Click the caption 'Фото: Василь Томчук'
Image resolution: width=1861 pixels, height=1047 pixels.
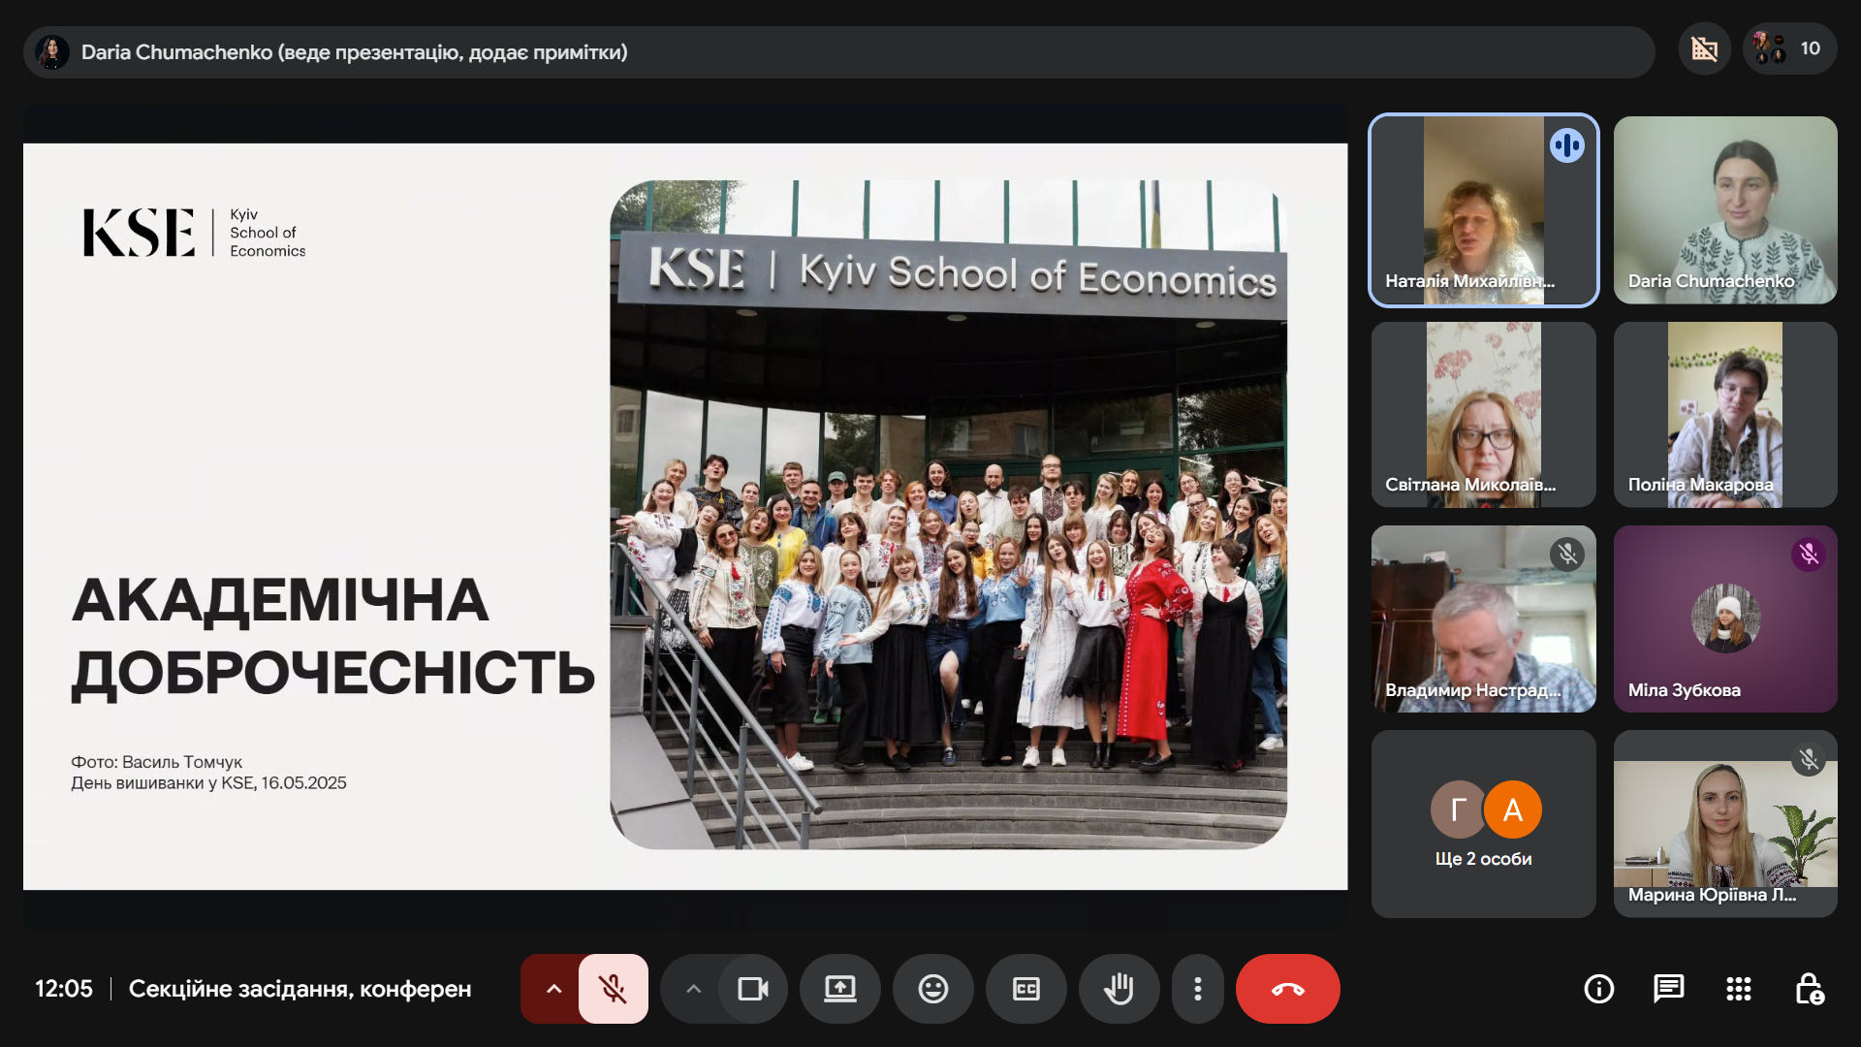coord(156,762)
